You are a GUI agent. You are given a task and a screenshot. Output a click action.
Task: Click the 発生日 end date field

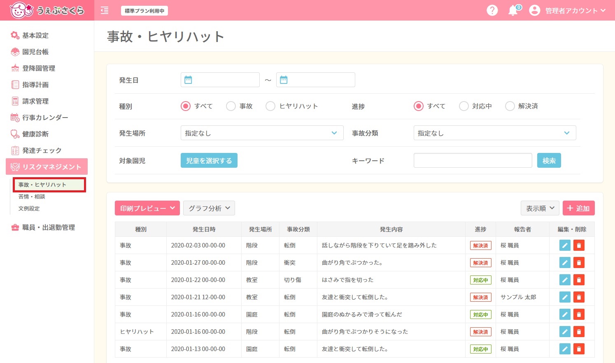316,80
